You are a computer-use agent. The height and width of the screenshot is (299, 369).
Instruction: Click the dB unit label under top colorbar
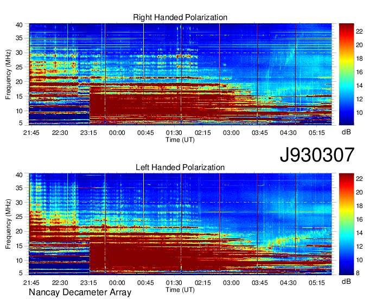point(346,132)
